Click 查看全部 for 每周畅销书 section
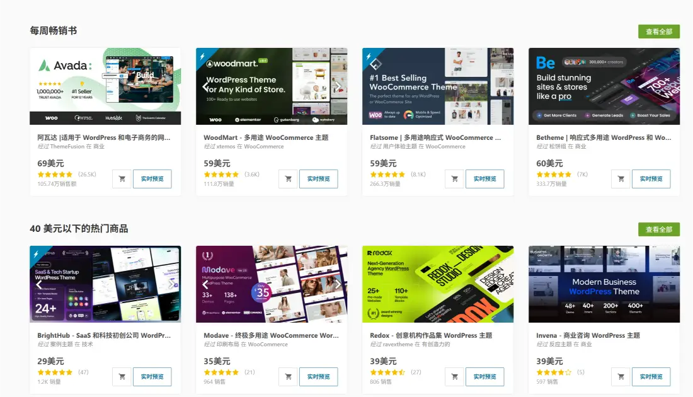The width and height of the screenshot is (693, 397). pos(659,32)
